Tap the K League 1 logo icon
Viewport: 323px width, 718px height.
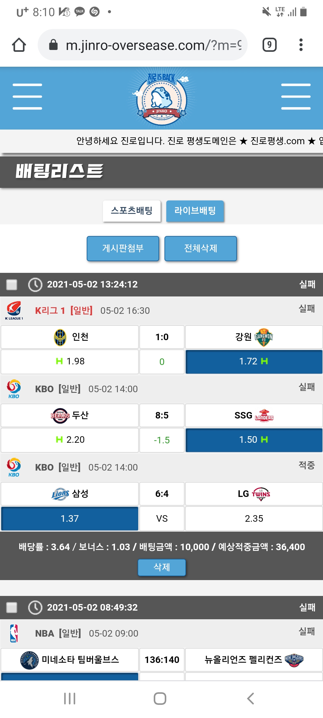click(x=14, y=311)
